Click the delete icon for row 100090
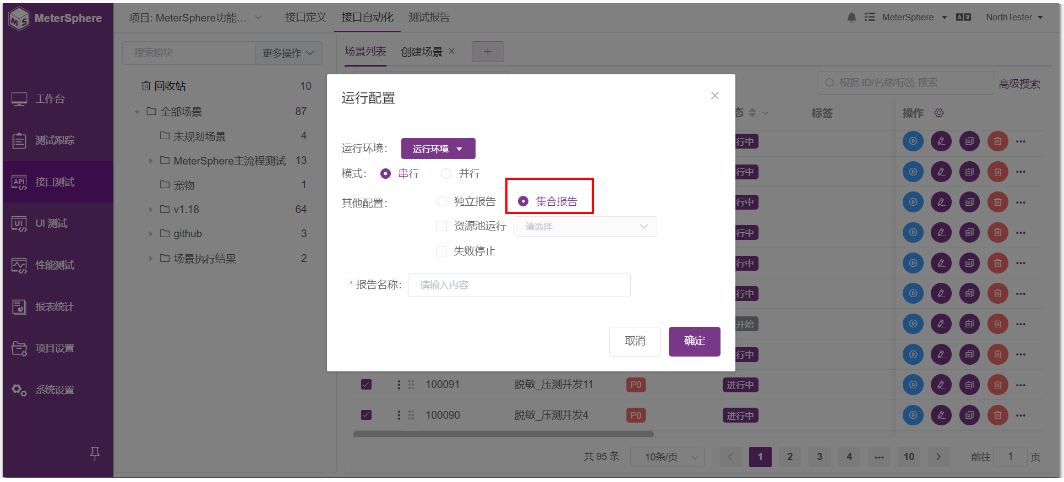 tap(997, 415)
